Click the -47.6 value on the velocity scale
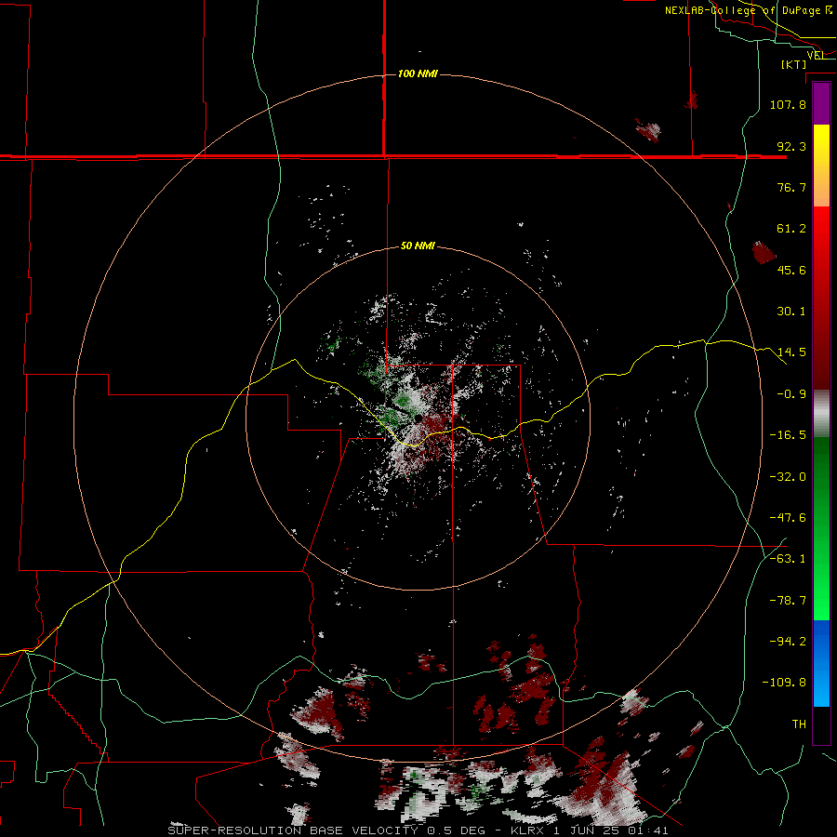 pyautogui.click(x=788, y=518)
